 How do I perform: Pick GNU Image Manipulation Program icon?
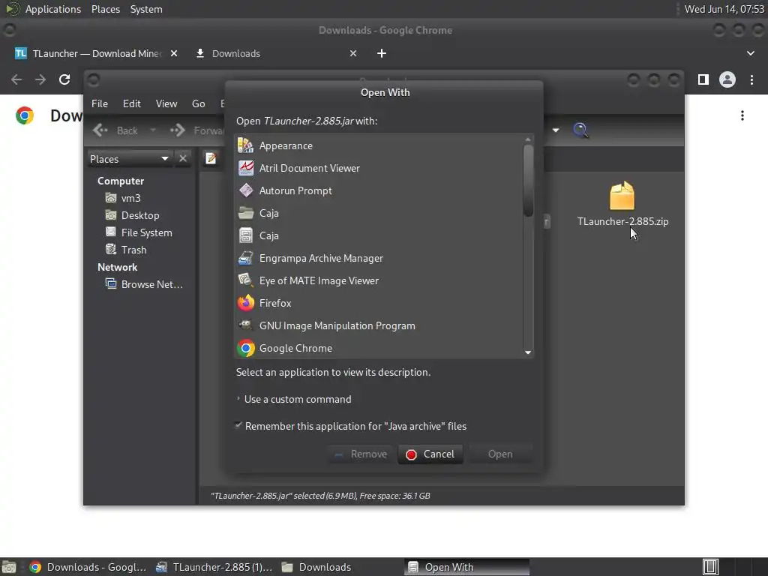click(246, 325)
